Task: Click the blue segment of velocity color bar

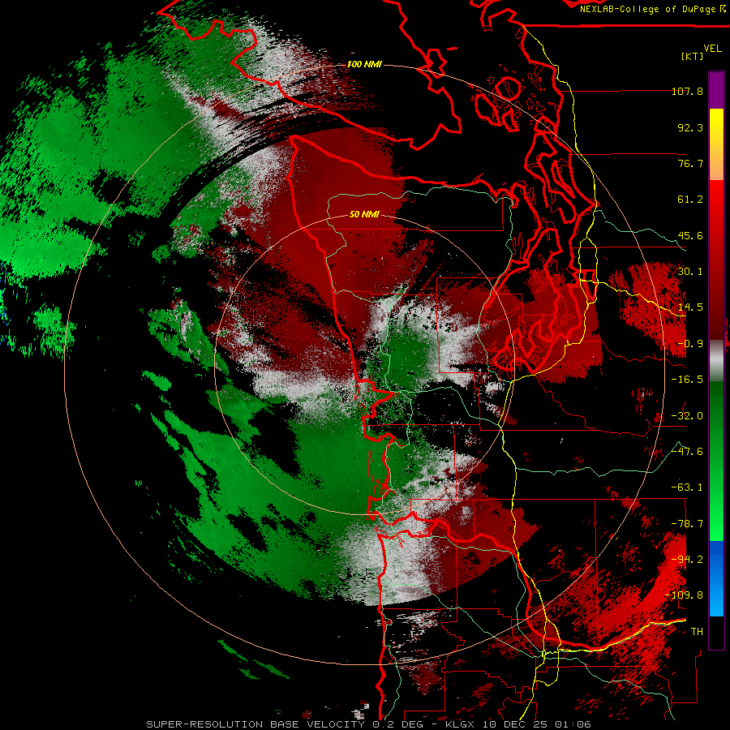Action: 716,578
